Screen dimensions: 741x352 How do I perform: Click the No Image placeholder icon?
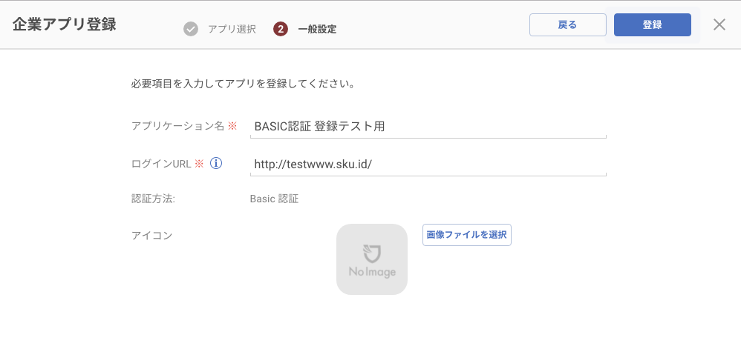(372, 259)
